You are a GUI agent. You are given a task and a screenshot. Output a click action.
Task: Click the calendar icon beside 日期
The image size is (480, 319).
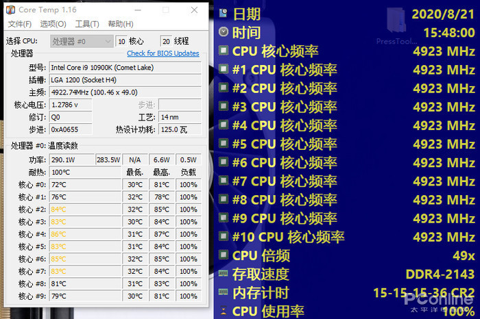coord(224,13)
